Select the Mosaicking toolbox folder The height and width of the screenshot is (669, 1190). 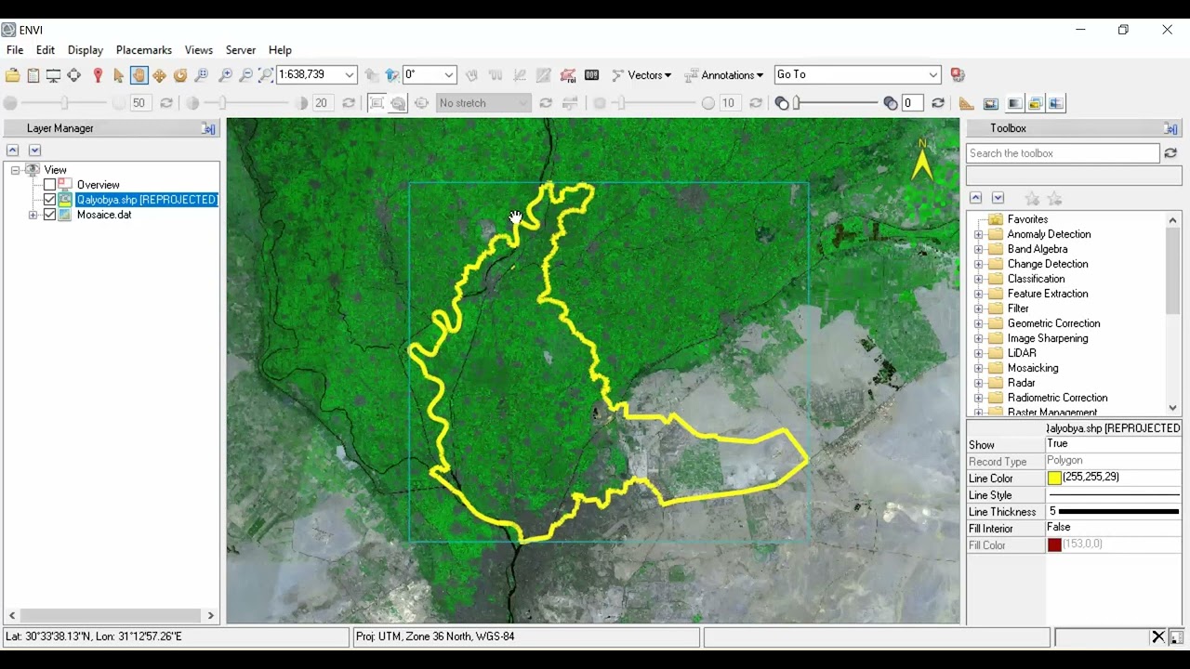(1033, 368)
